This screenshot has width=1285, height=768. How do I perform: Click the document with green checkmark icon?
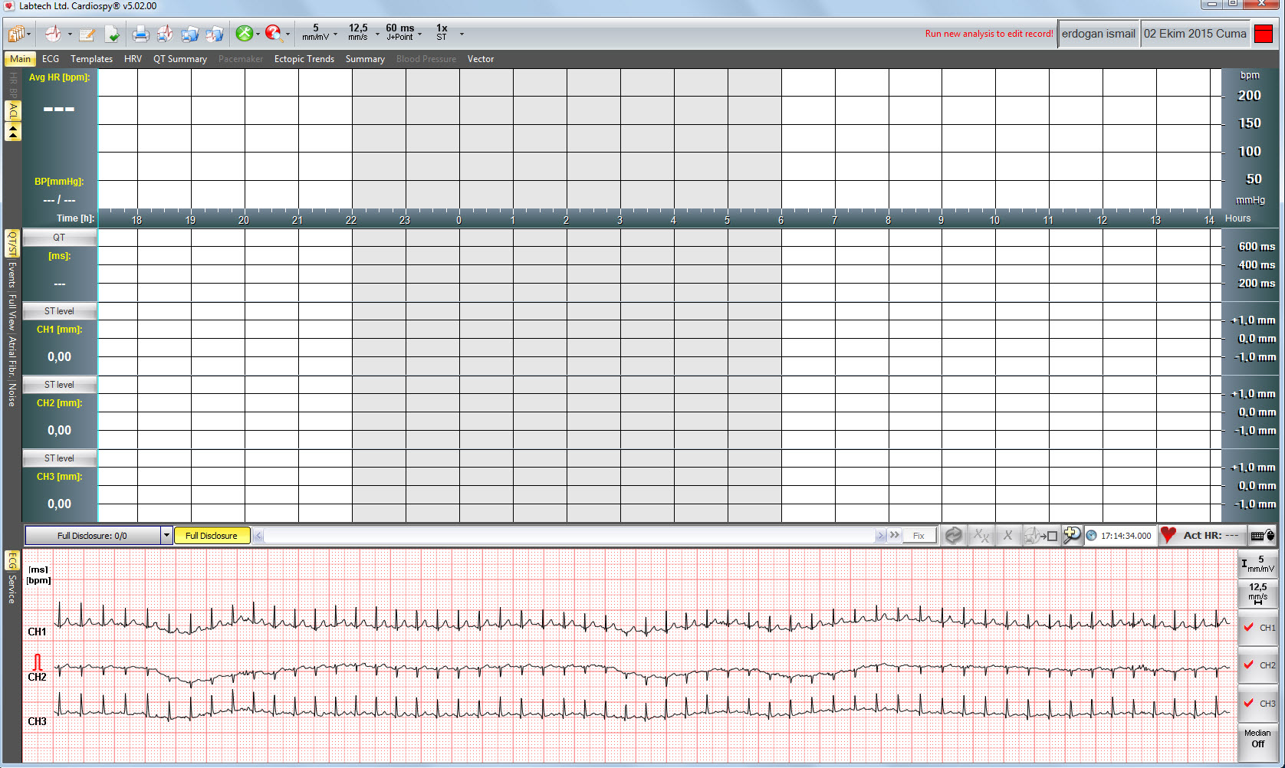112,34
